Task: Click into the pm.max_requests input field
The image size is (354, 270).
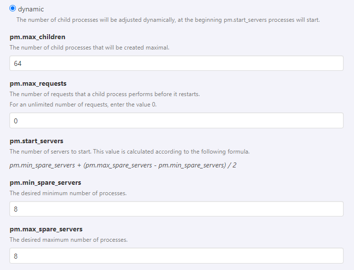Action: pos(176,120)
